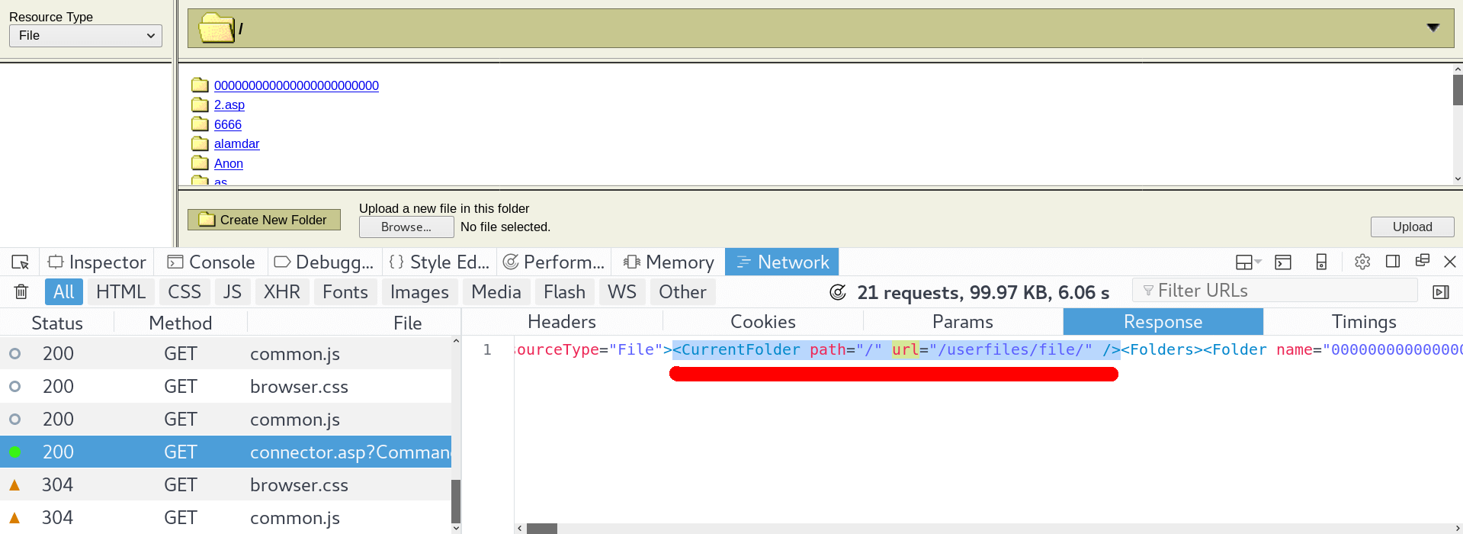1463x534 pixels.
Task: Enable the Images filter button
Action: coord(419,292)
